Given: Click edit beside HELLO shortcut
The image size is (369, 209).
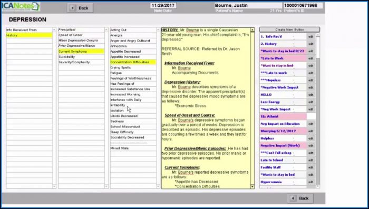Looking at the screenshot, I should pos(311,95).
